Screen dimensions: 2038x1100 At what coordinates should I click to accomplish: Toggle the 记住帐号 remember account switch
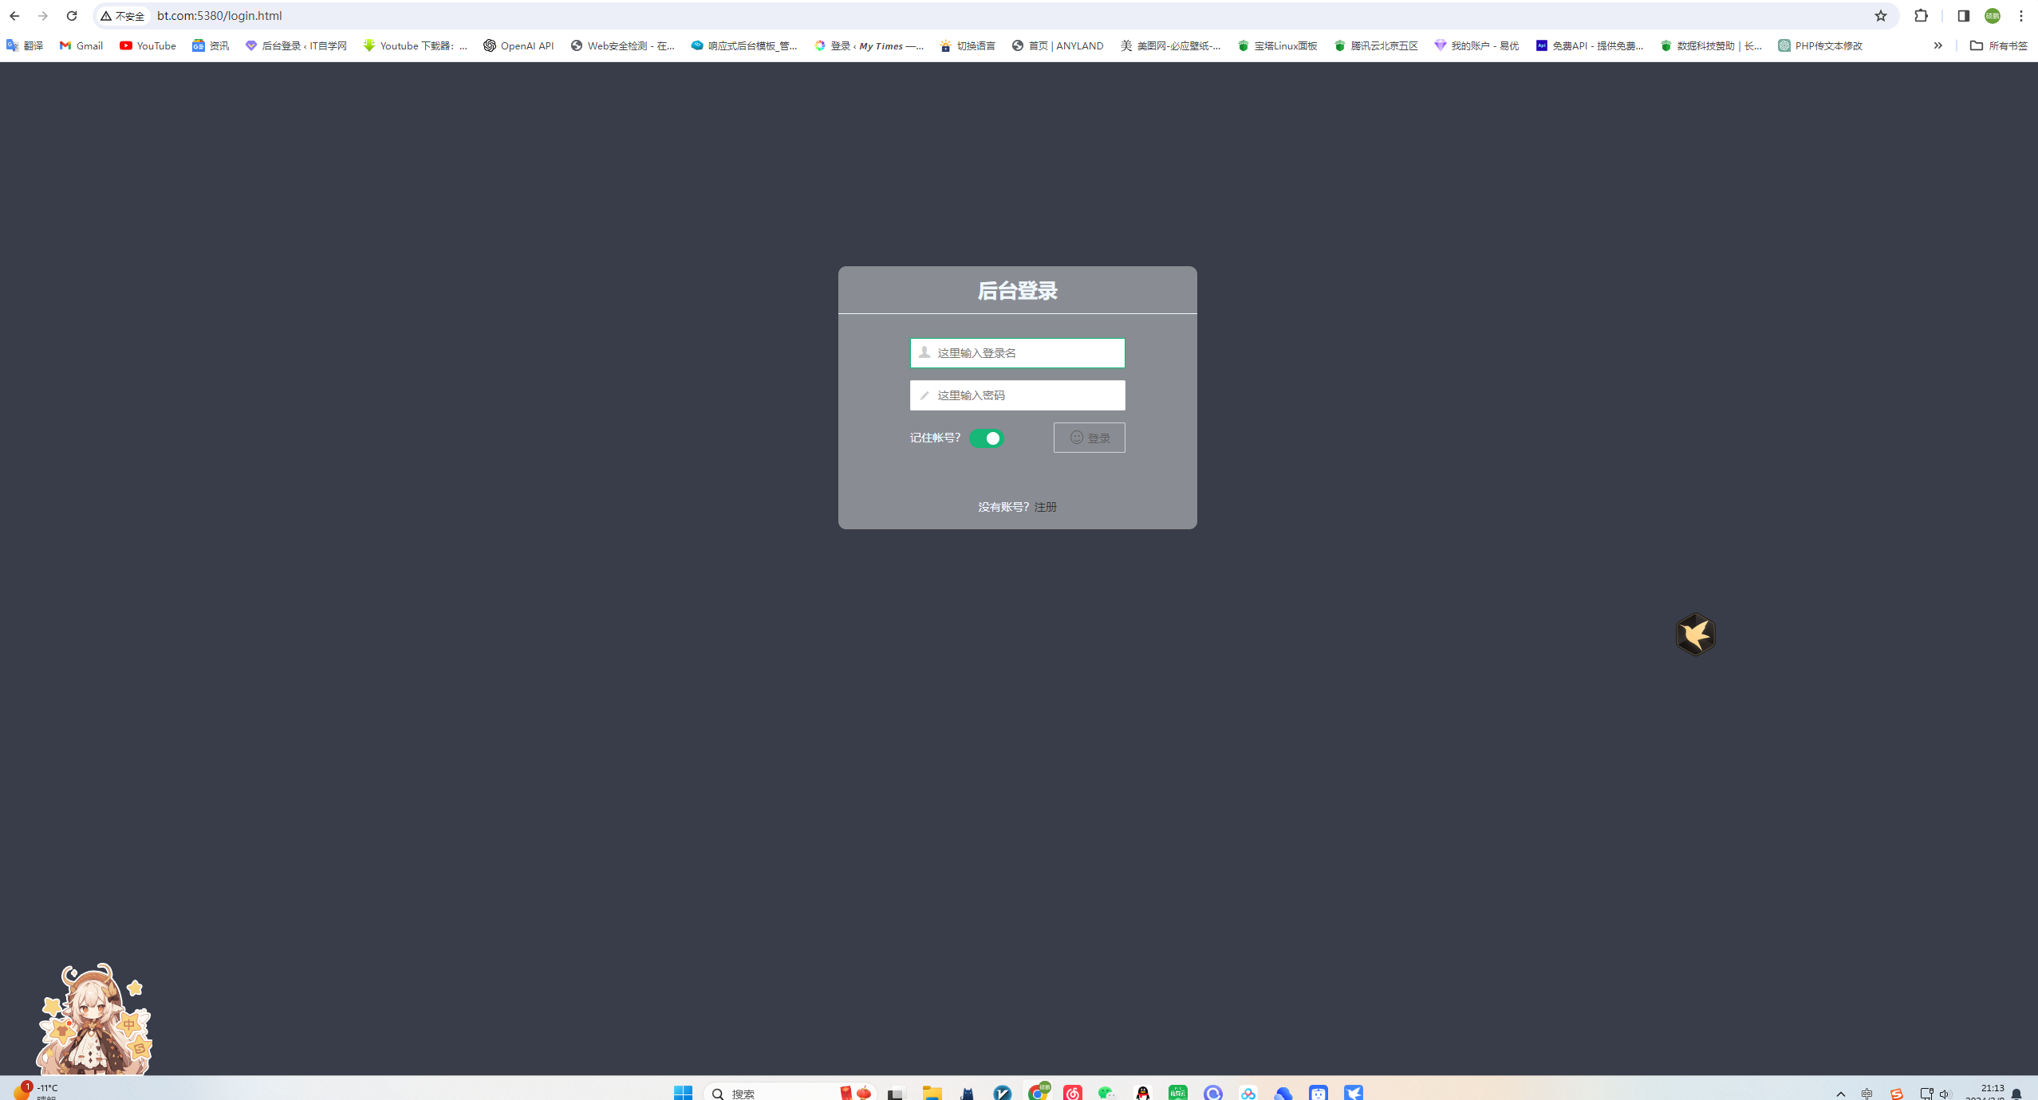(x=986, y=438)
